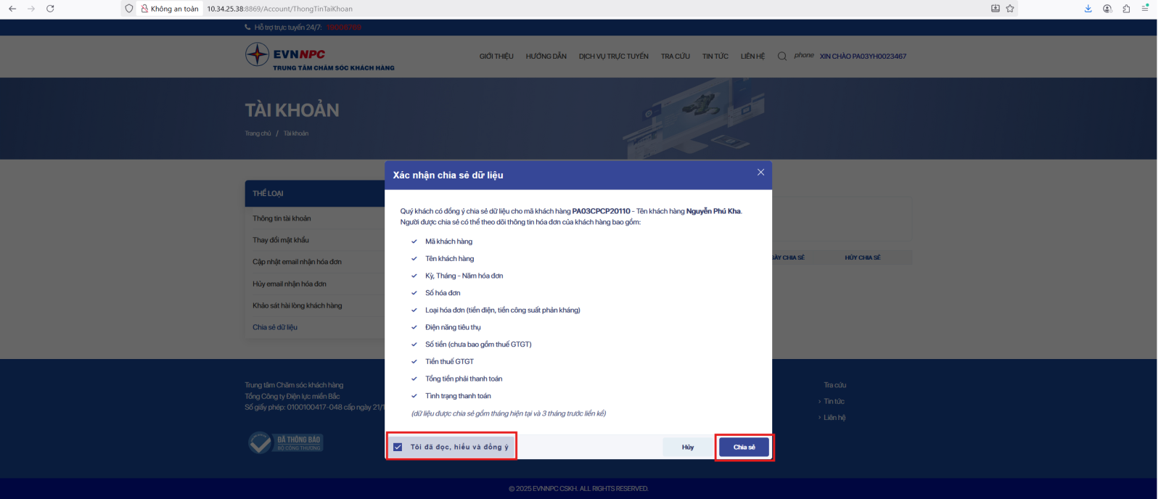Close the Xác nhận chia sẻ dữ liệu dialog
Viewport: 1161px width, 499px height.
point(760,173)
